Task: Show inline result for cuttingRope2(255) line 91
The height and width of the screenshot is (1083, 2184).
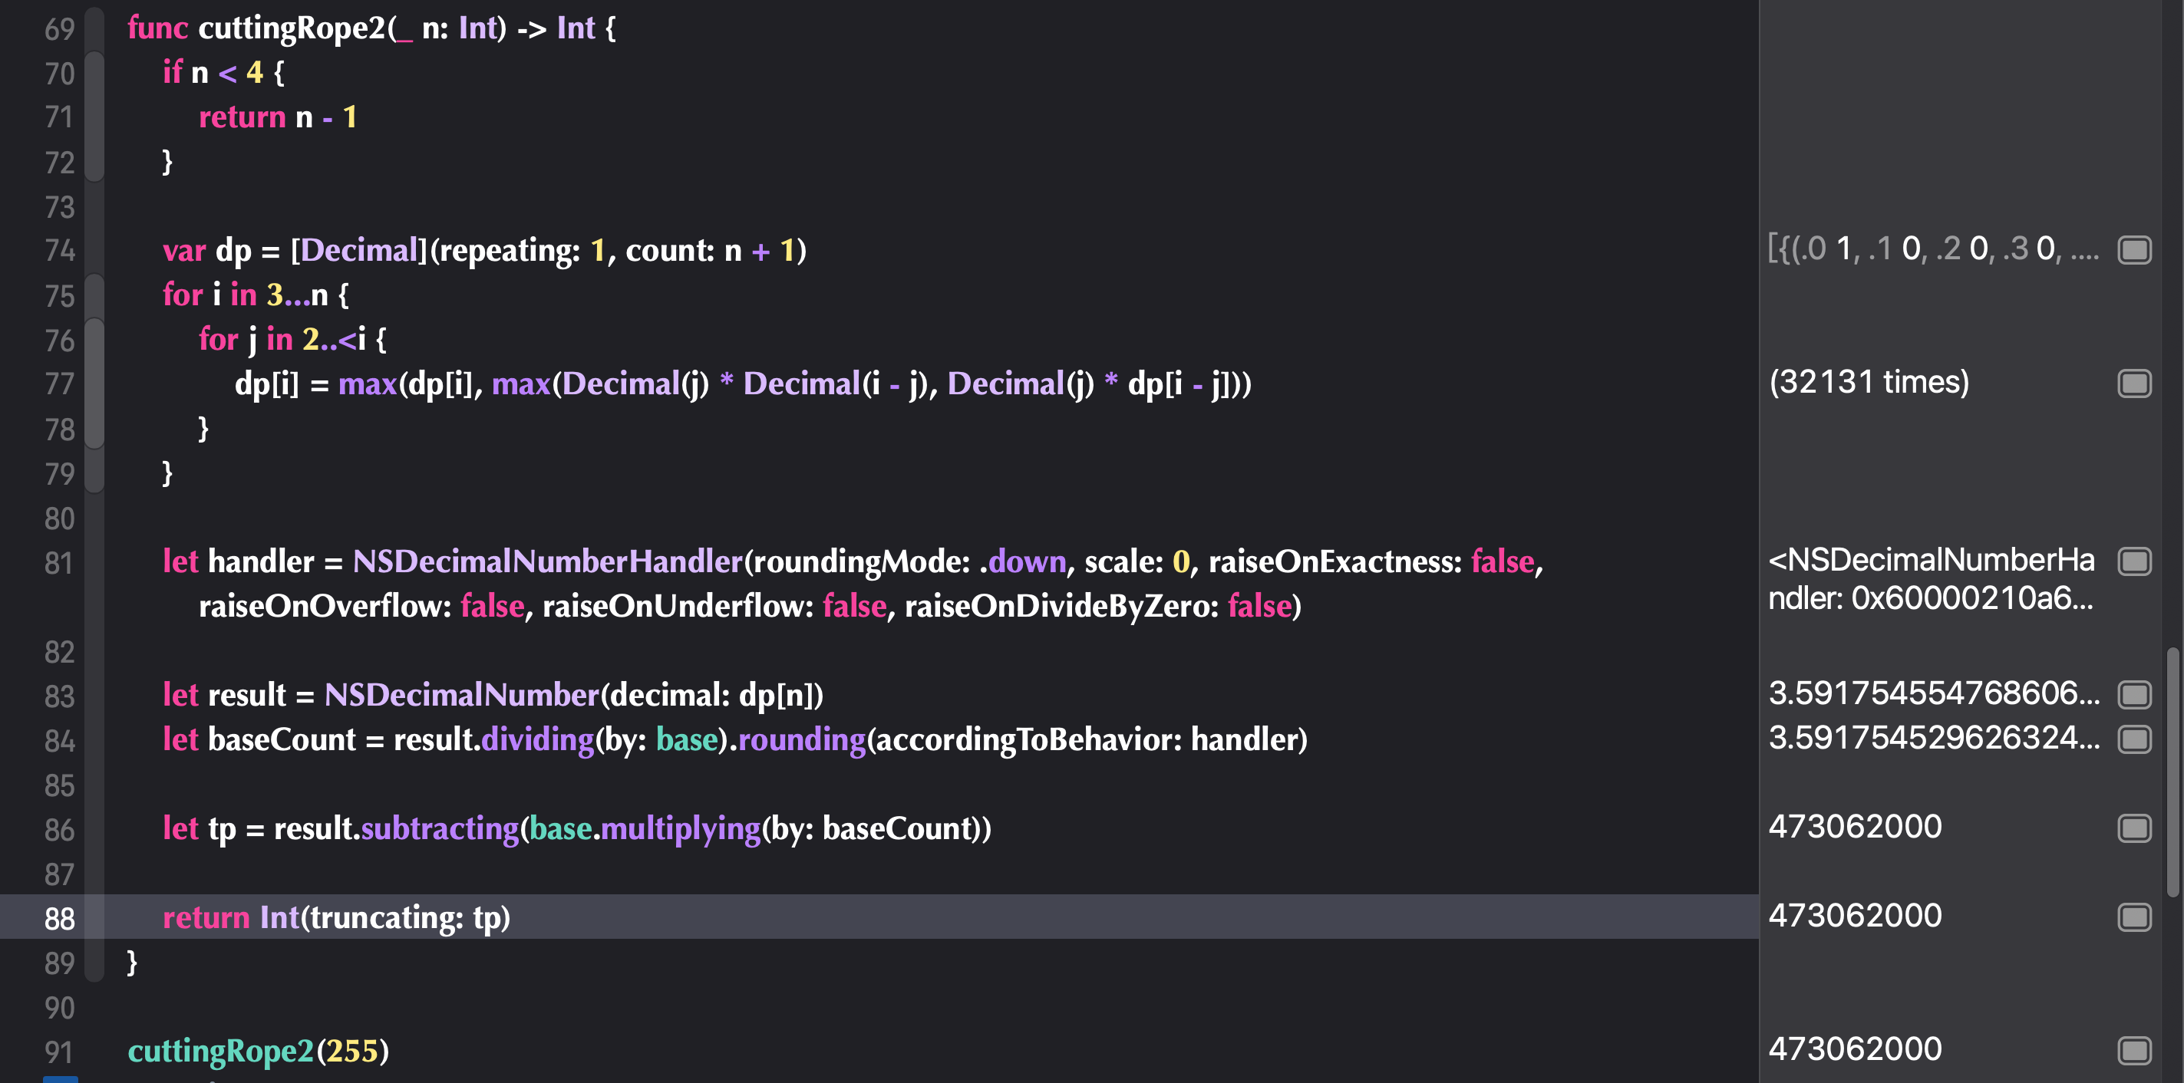Action: point(2134,1051)
